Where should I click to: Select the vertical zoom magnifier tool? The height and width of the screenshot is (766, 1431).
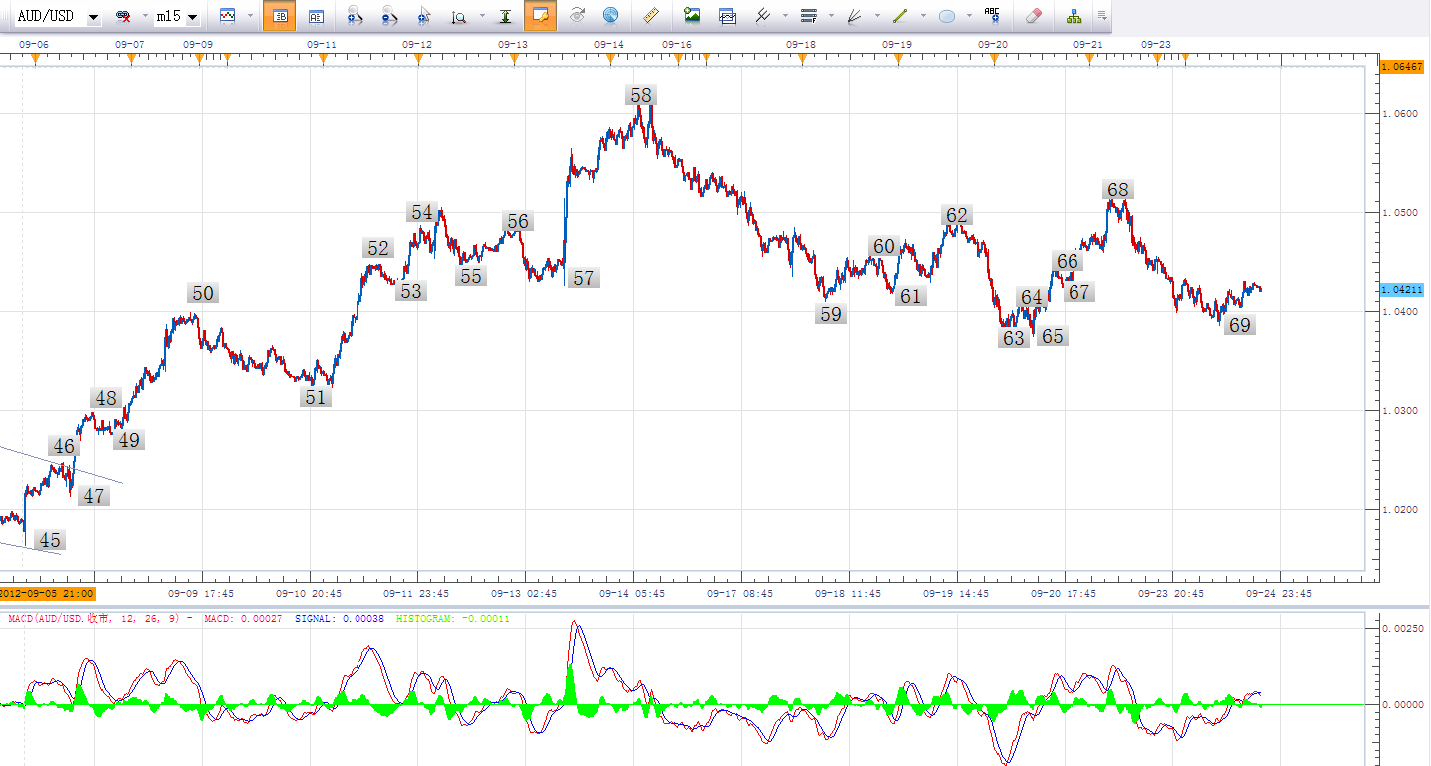(459, 16)
